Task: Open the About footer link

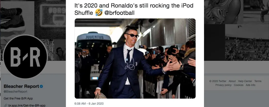Action: [x=232, y=81]
